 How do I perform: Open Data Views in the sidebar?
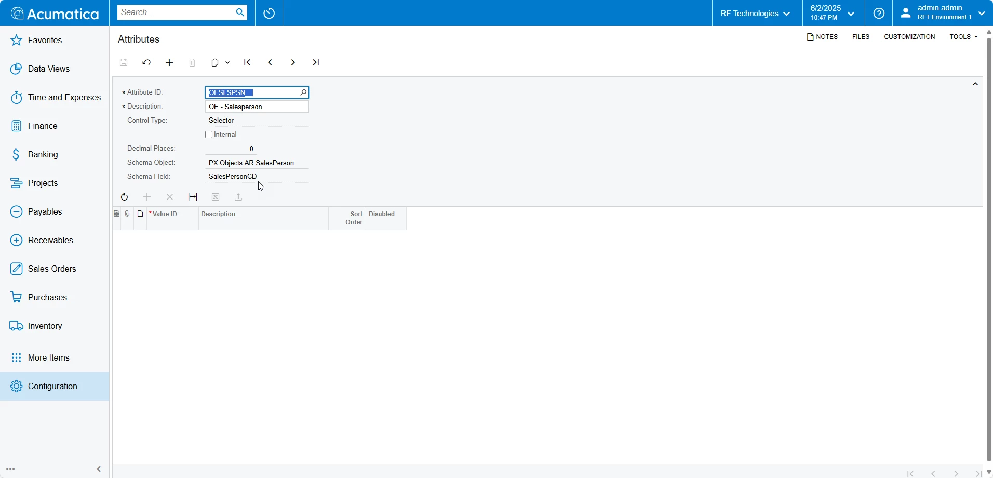55,69
